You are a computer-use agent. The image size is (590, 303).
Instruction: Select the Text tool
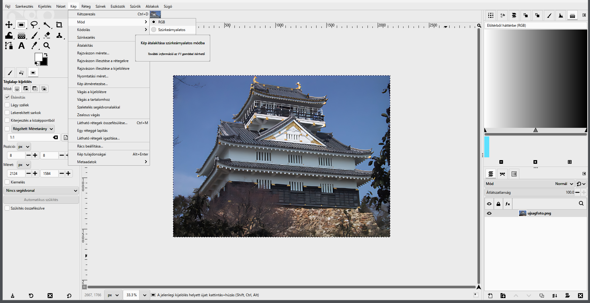point(22,46)
